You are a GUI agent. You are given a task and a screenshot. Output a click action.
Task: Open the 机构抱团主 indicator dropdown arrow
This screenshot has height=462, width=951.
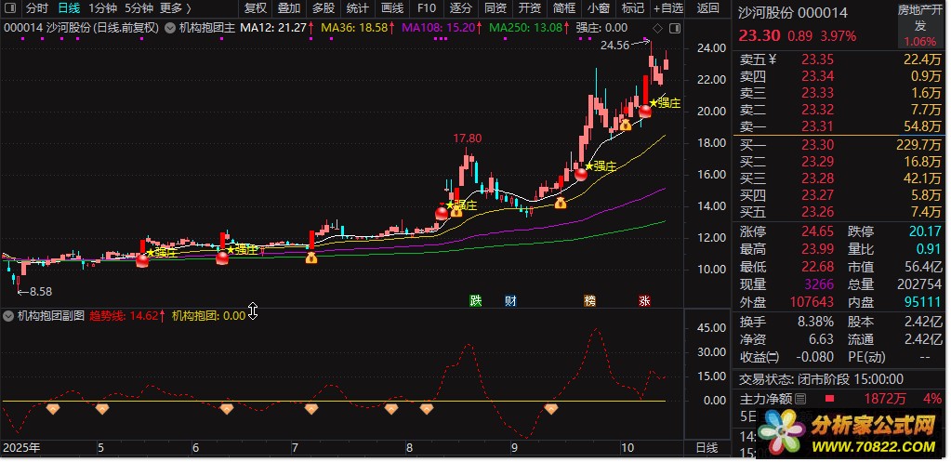[170, 28]
